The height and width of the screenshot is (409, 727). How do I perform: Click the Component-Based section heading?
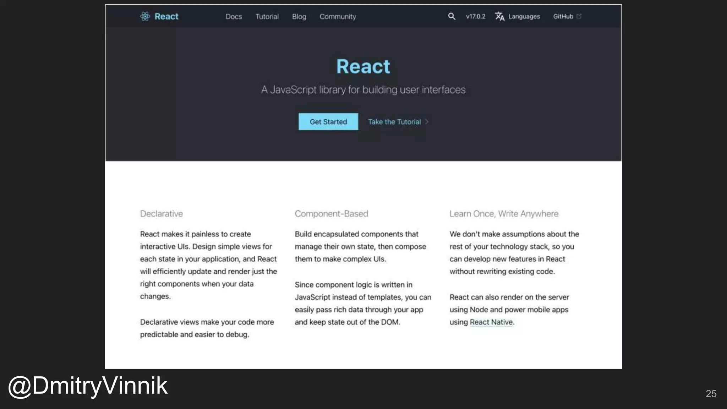coord(331,214)
